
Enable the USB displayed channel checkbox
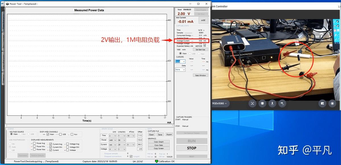(x=60, y=134)
